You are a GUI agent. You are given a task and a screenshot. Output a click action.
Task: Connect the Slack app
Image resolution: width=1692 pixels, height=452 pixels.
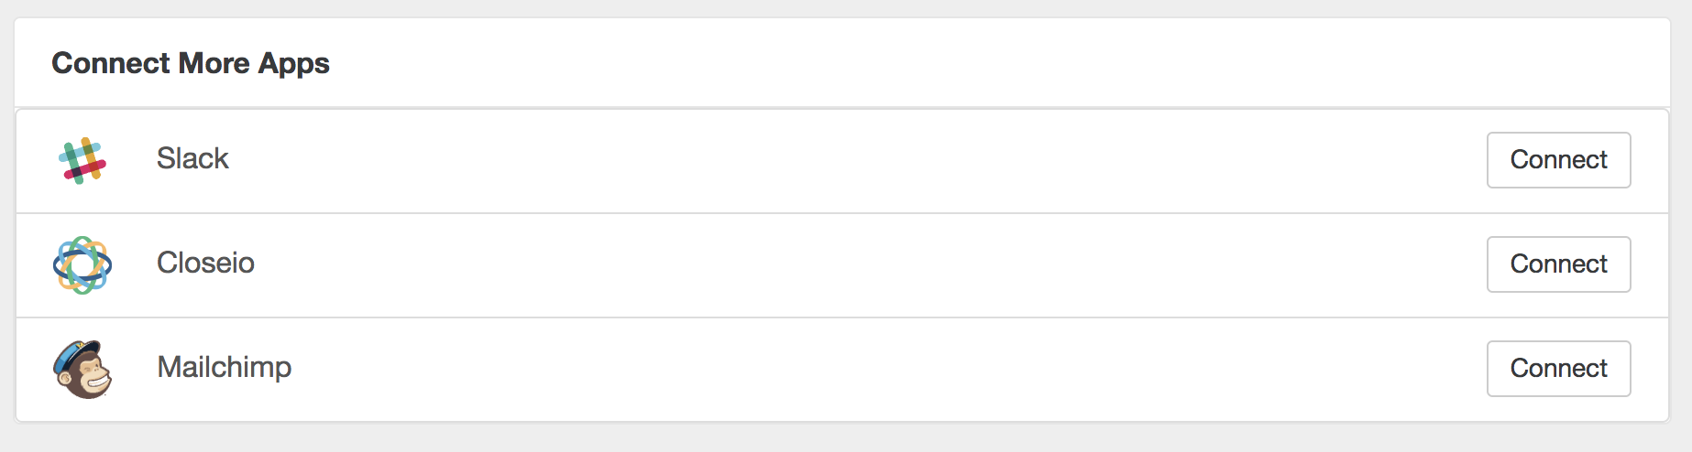pyautogui.click(x=1558, y=160)
